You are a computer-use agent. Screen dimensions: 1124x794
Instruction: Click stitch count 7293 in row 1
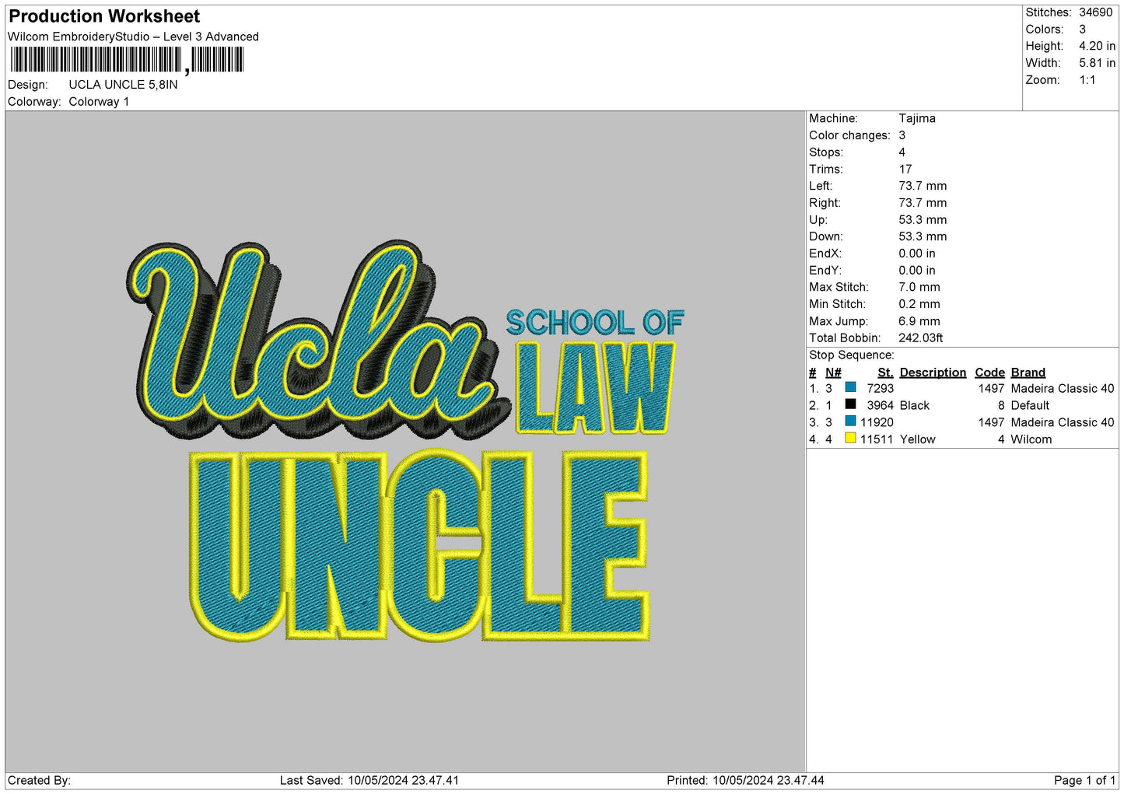[881, 388]
